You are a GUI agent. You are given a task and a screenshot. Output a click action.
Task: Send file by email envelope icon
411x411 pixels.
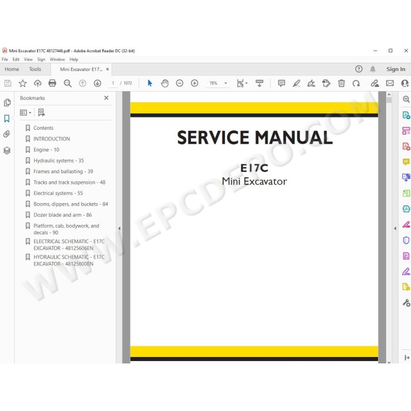point(390,83)
